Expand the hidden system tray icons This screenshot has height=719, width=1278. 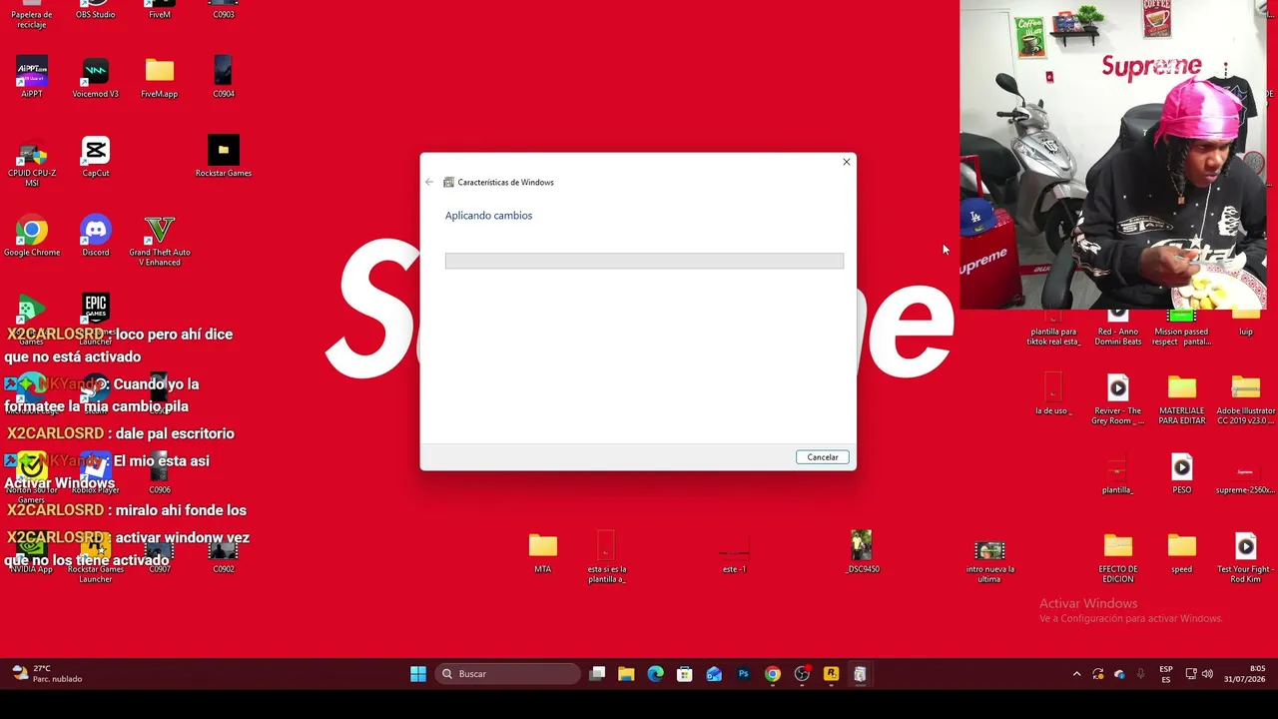pyautogui.click(x=1076, y=674)
